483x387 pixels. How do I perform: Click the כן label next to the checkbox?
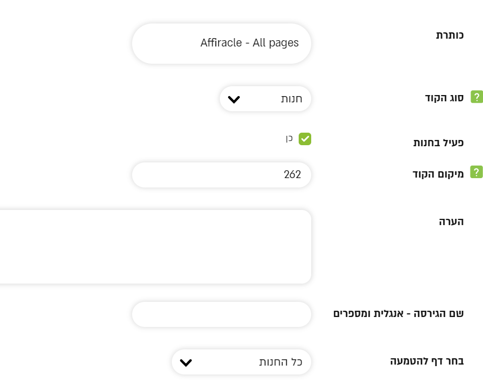click(x=289, y=139)
